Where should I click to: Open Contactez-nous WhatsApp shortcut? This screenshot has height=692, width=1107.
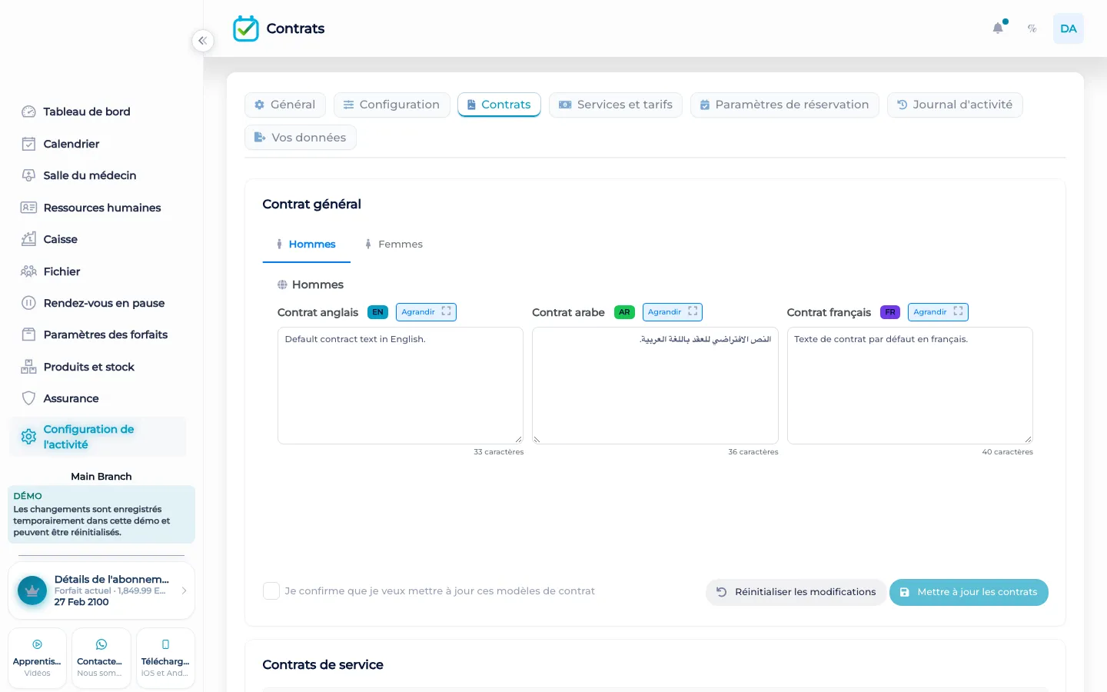coord(101,658)
